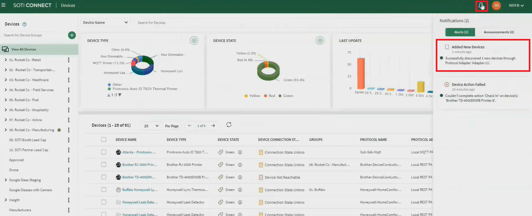Viewport: 532px width, 216px height.
Task: Check the Brother RJ-3000 printer row checkbox
Action: (x=104, y=165)
